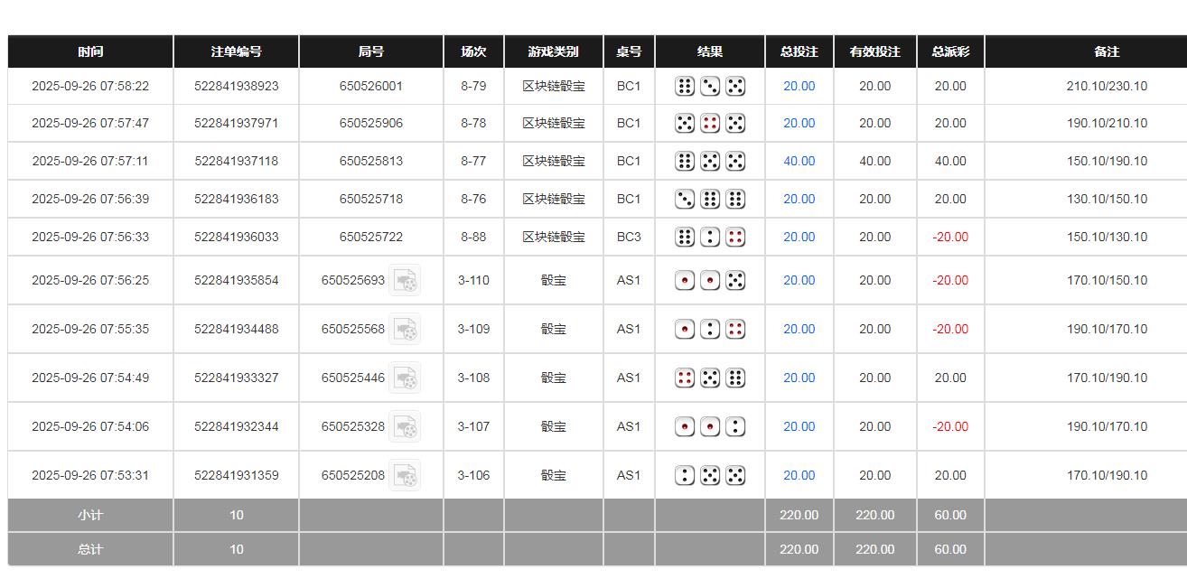Click the 游戏类别 column header
1187x588 pixels.
point(553,52)
